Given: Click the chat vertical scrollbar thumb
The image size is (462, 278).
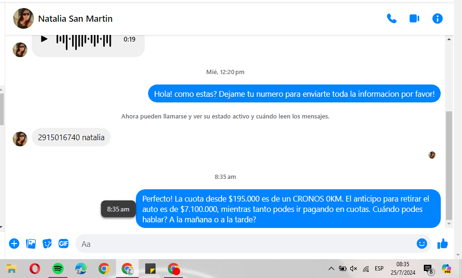Looking at the screenshot, I should point(449,166).
